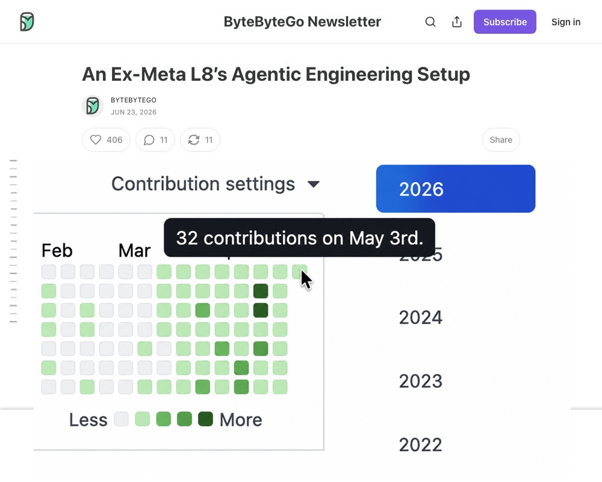Screen dimensions: 602x482
Task: Select the 2023 year tab
Action: pos(420,381)
